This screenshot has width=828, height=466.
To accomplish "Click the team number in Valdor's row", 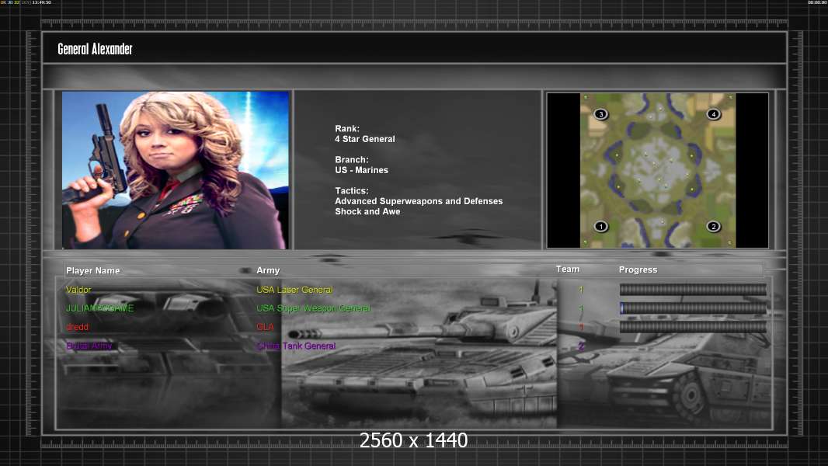I will 581,290.
